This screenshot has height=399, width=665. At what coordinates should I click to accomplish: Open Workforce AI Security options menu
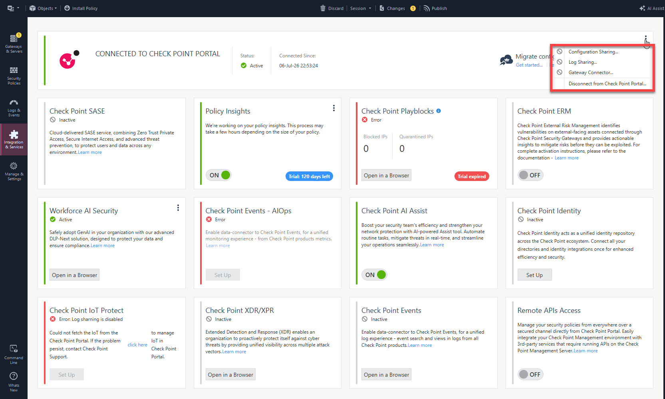178,208
